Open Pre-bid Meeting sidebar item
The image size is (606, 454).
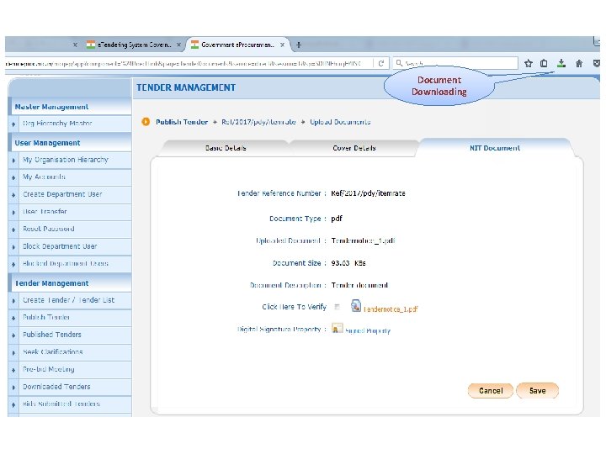[x=48, y=369]
